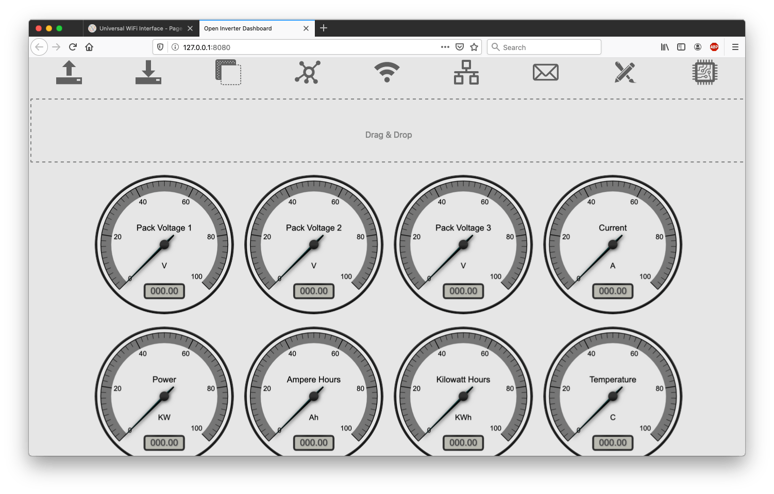Open the microchip firmware icon
This screenshot has width=774, height=494.
tap(704, 72)
